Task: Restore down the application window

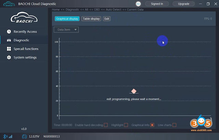Action: pos(208,4)
